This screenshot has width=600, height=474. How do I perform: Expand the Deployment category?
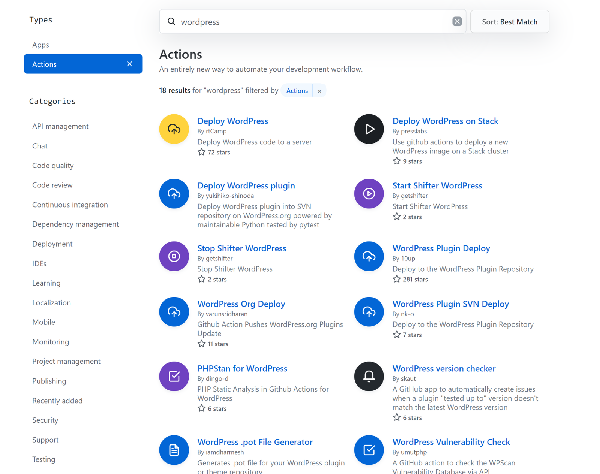(52, 244)
